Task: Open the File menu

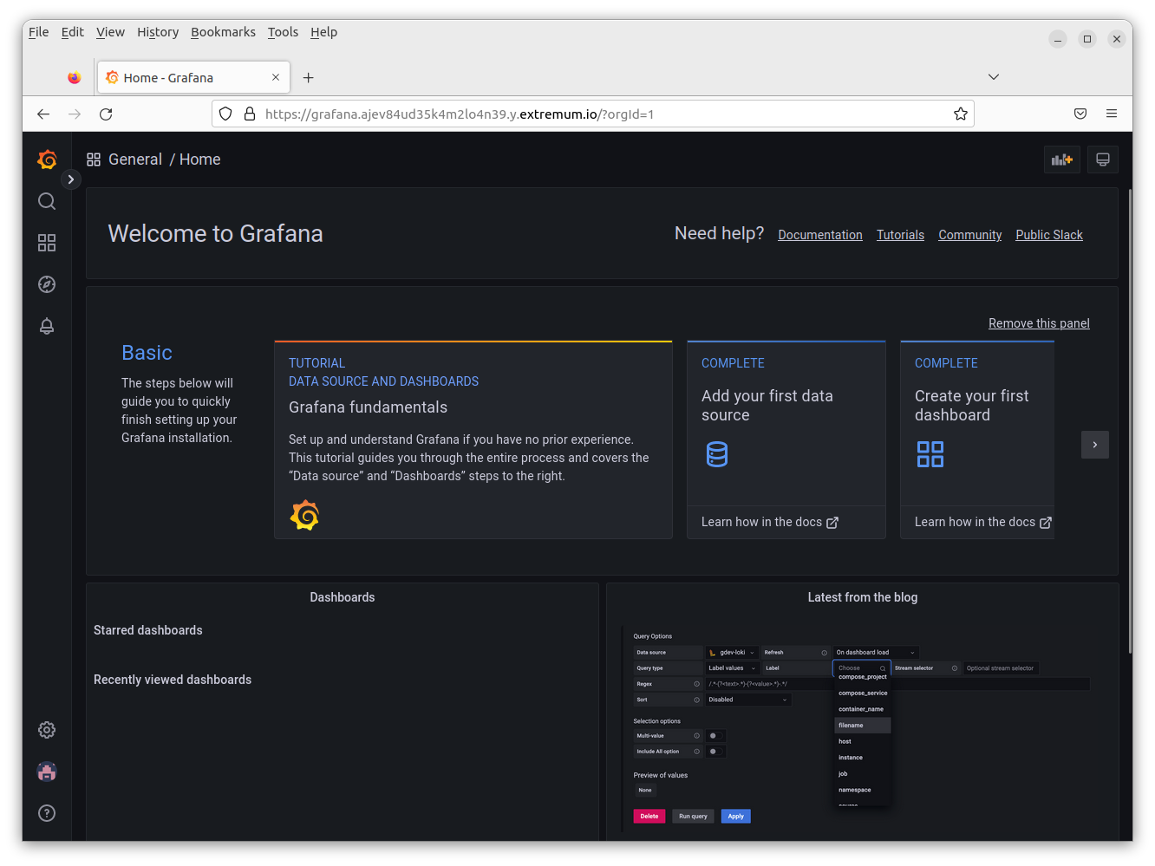Action: pyautogui.click(x=39, y=32)
